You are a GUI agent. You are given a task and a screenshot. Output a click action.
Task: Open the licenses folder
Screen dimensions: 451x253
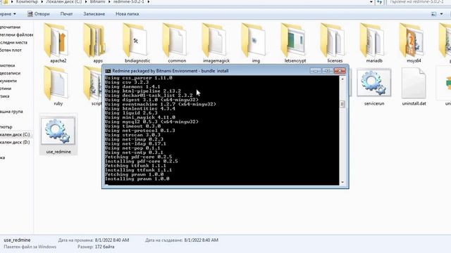point(335,43)
